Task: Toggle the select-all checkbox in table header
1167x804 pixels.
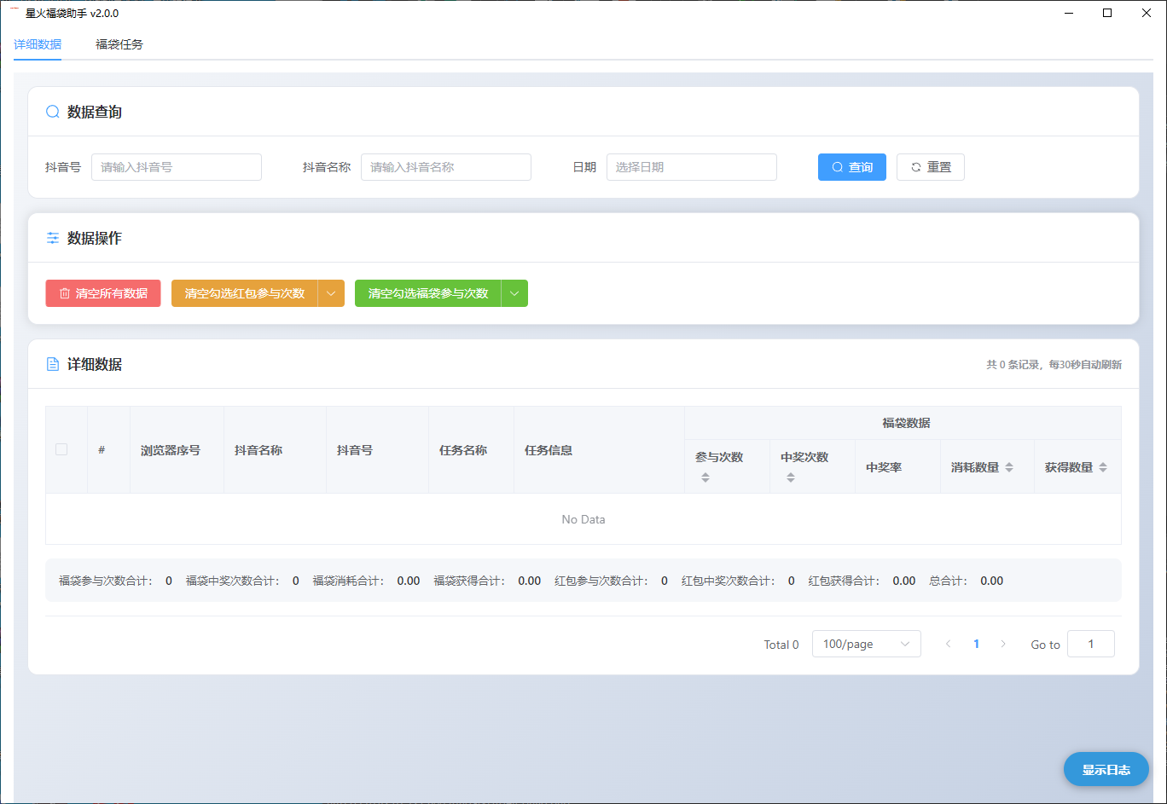Action: click(61, 449)
